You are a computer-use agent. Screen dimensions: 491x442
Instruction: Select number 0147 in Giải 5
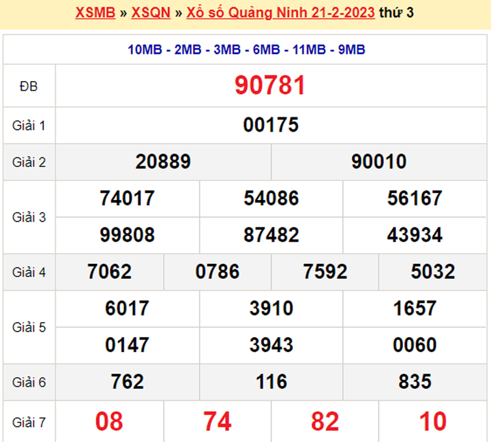tap(127, 345)
